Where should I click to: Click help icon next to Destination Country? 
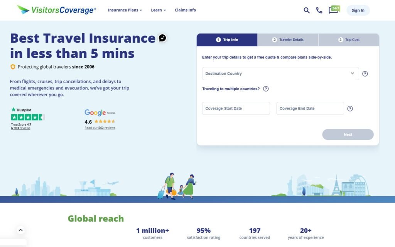365,74
